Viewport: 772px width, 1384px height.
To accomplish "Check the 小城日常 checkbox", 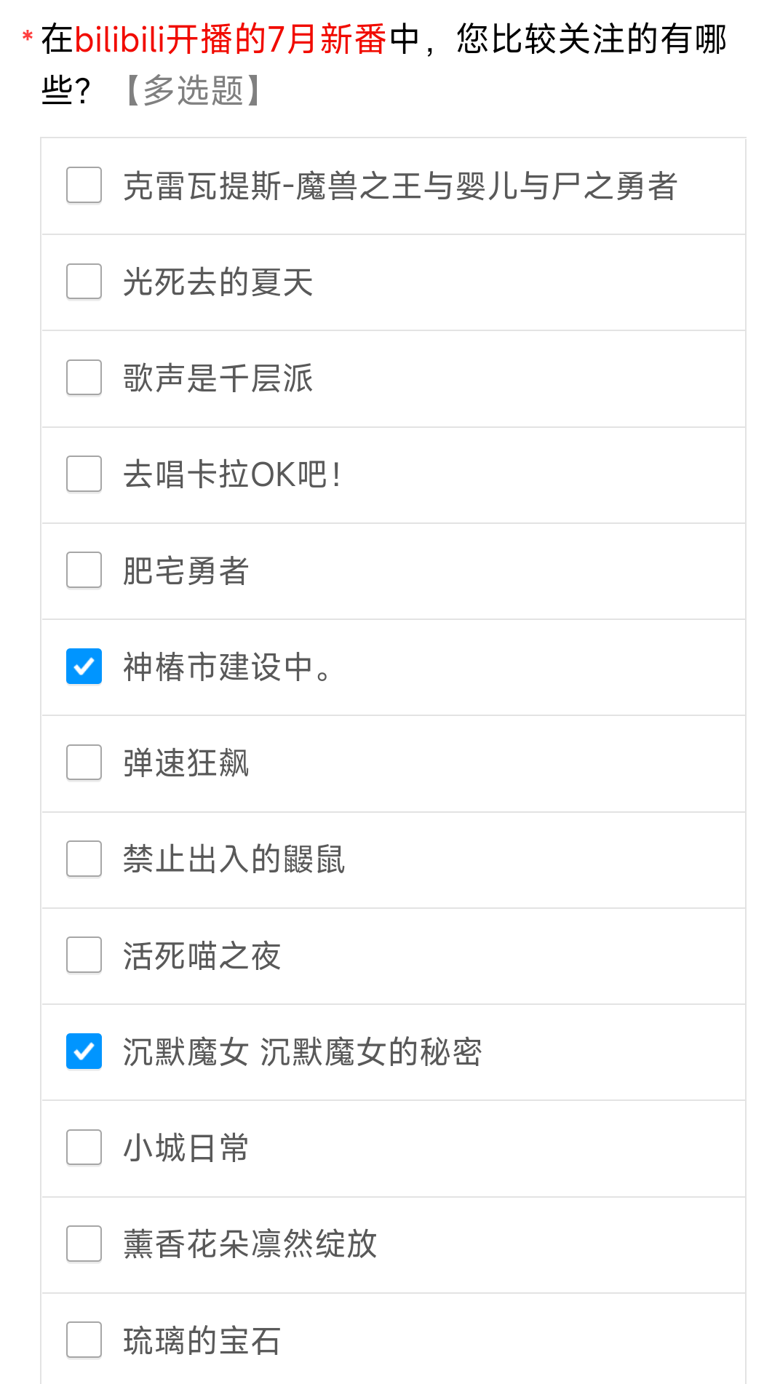I will point(84,1147).
